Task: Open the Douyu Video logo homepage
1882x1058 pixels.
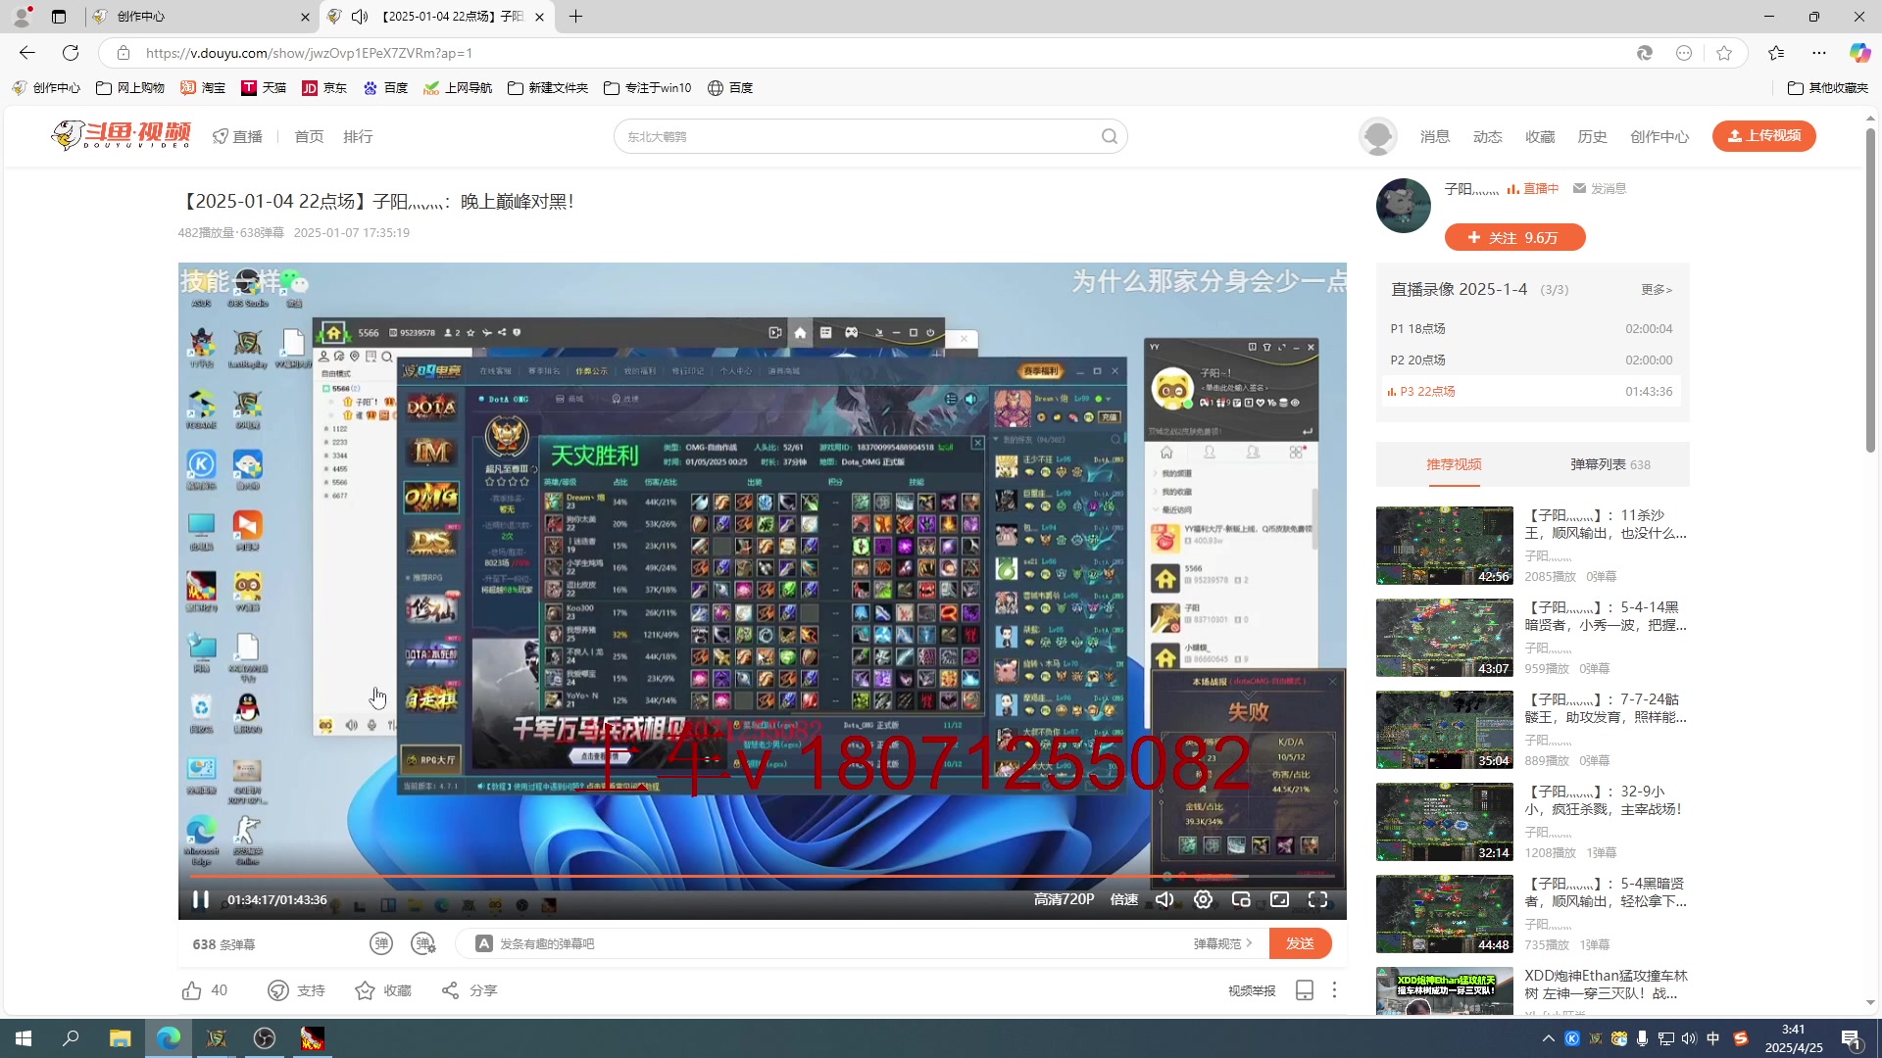Action: 121,135
